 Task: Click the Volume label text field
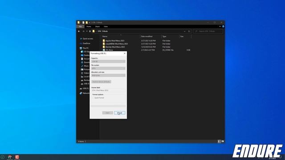(x=108, y=90)
